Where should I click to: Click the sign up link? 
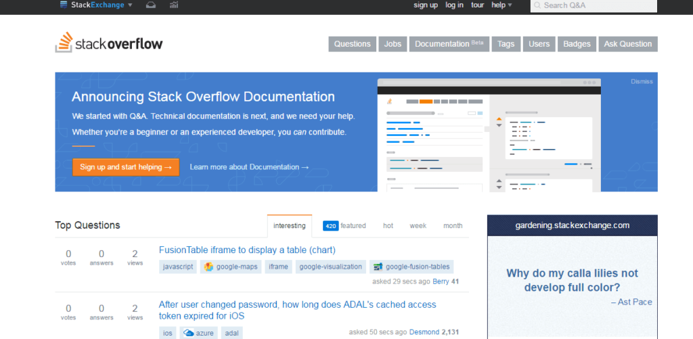(426, 5)
